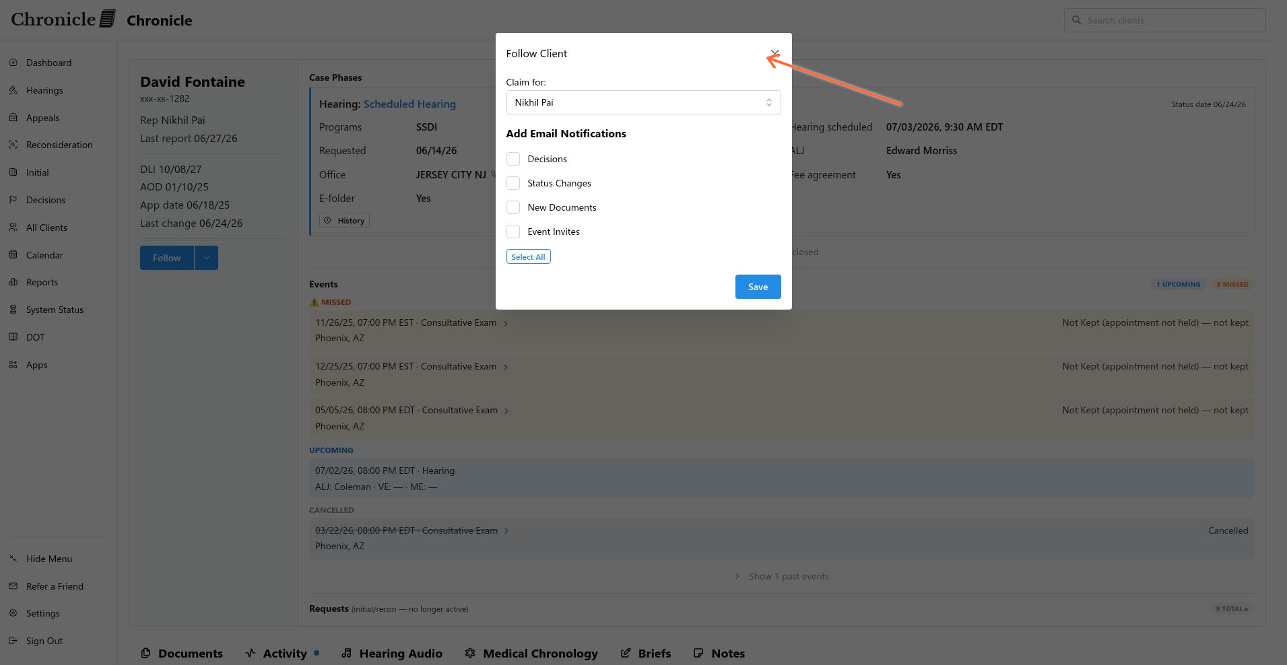Click the search magnifier icon
Image resolution: width=1287 pixels, height=665 pixels.
1076,20
